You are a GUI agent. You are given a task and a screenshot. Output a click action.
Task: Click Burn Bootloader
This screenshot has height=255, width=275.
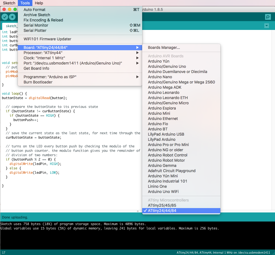[80, 82]
